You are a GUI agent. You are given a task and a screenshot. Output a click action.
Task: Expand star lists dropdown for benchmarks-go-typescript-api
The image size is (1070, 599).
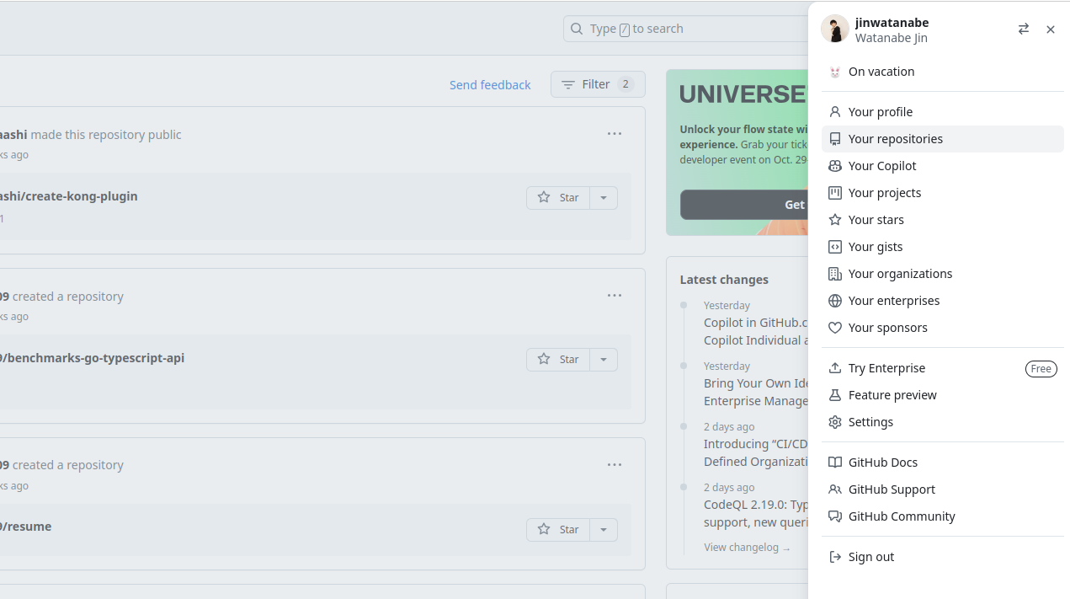(x=604, y=359)
